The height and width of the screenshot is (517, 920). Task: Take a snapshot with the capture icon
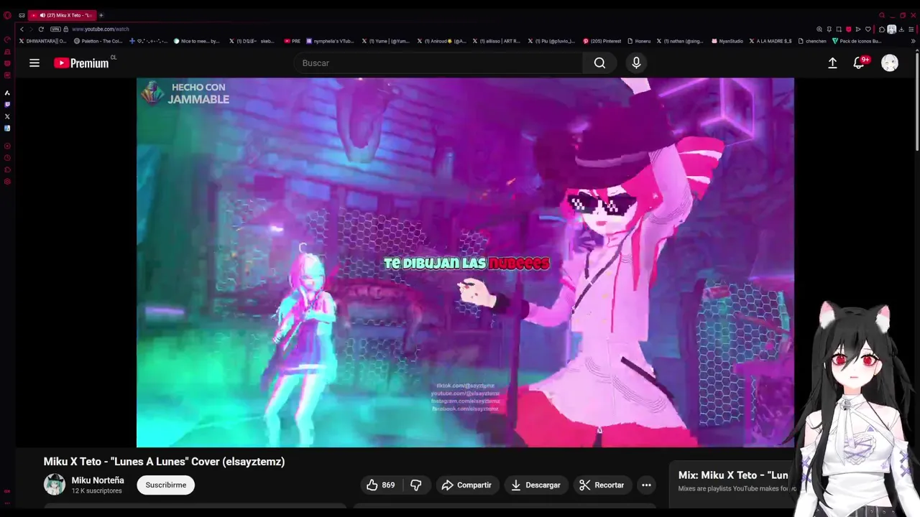click(x=839, y=29)
